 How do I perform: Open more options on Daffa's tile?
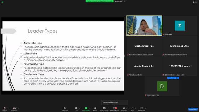(x=178, y=78)
